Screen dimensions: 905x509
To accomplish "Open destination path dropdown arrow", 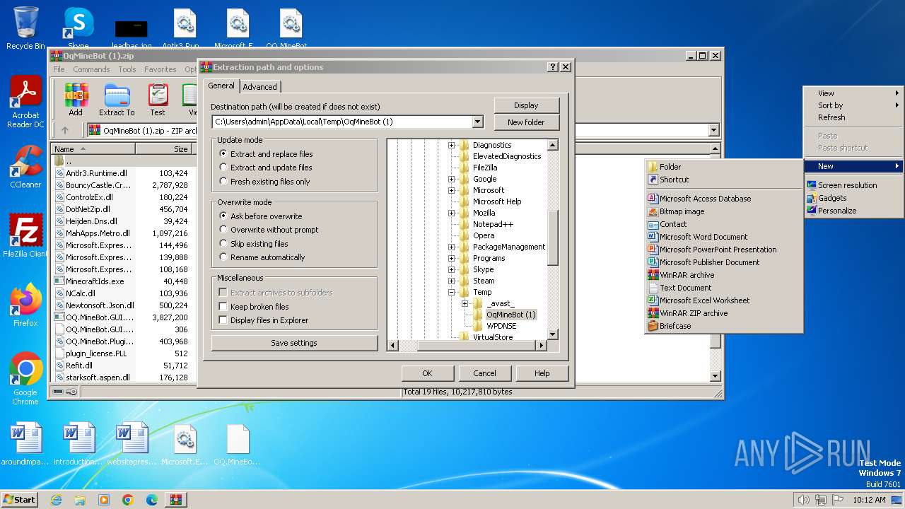I will [x=478, y=122].
